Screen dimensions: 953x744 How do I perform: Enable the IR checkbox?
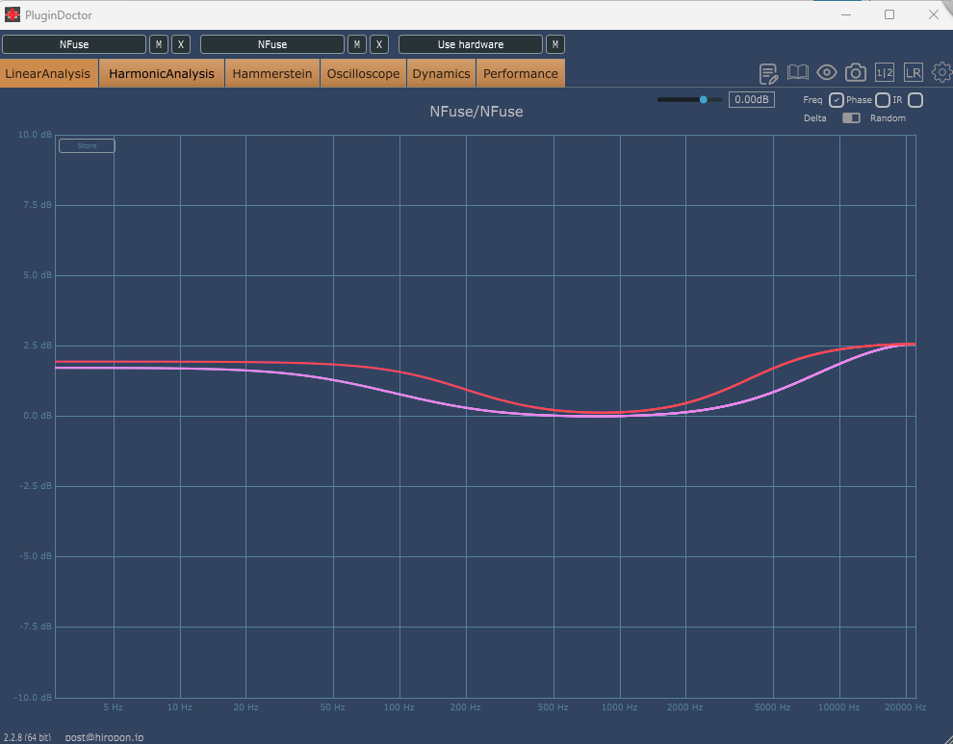tap(915, 100)
